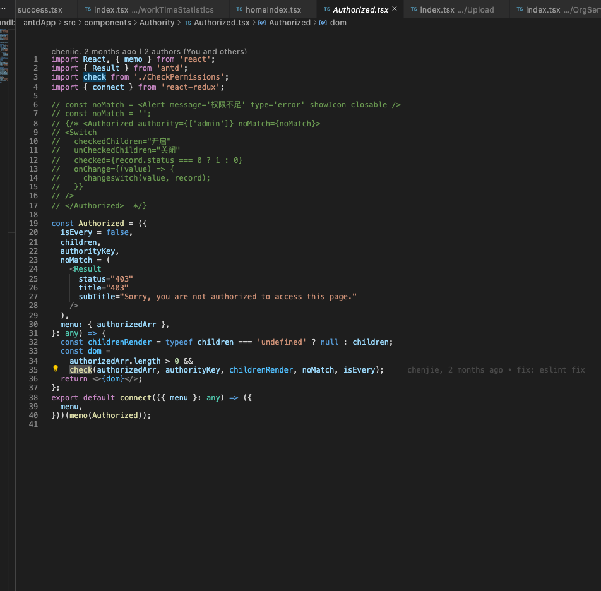Click 'authorizedArr.length' on line 34
The width and height of the screenshot is (601, 591).
pyautogui.click(x=115, y=361)
